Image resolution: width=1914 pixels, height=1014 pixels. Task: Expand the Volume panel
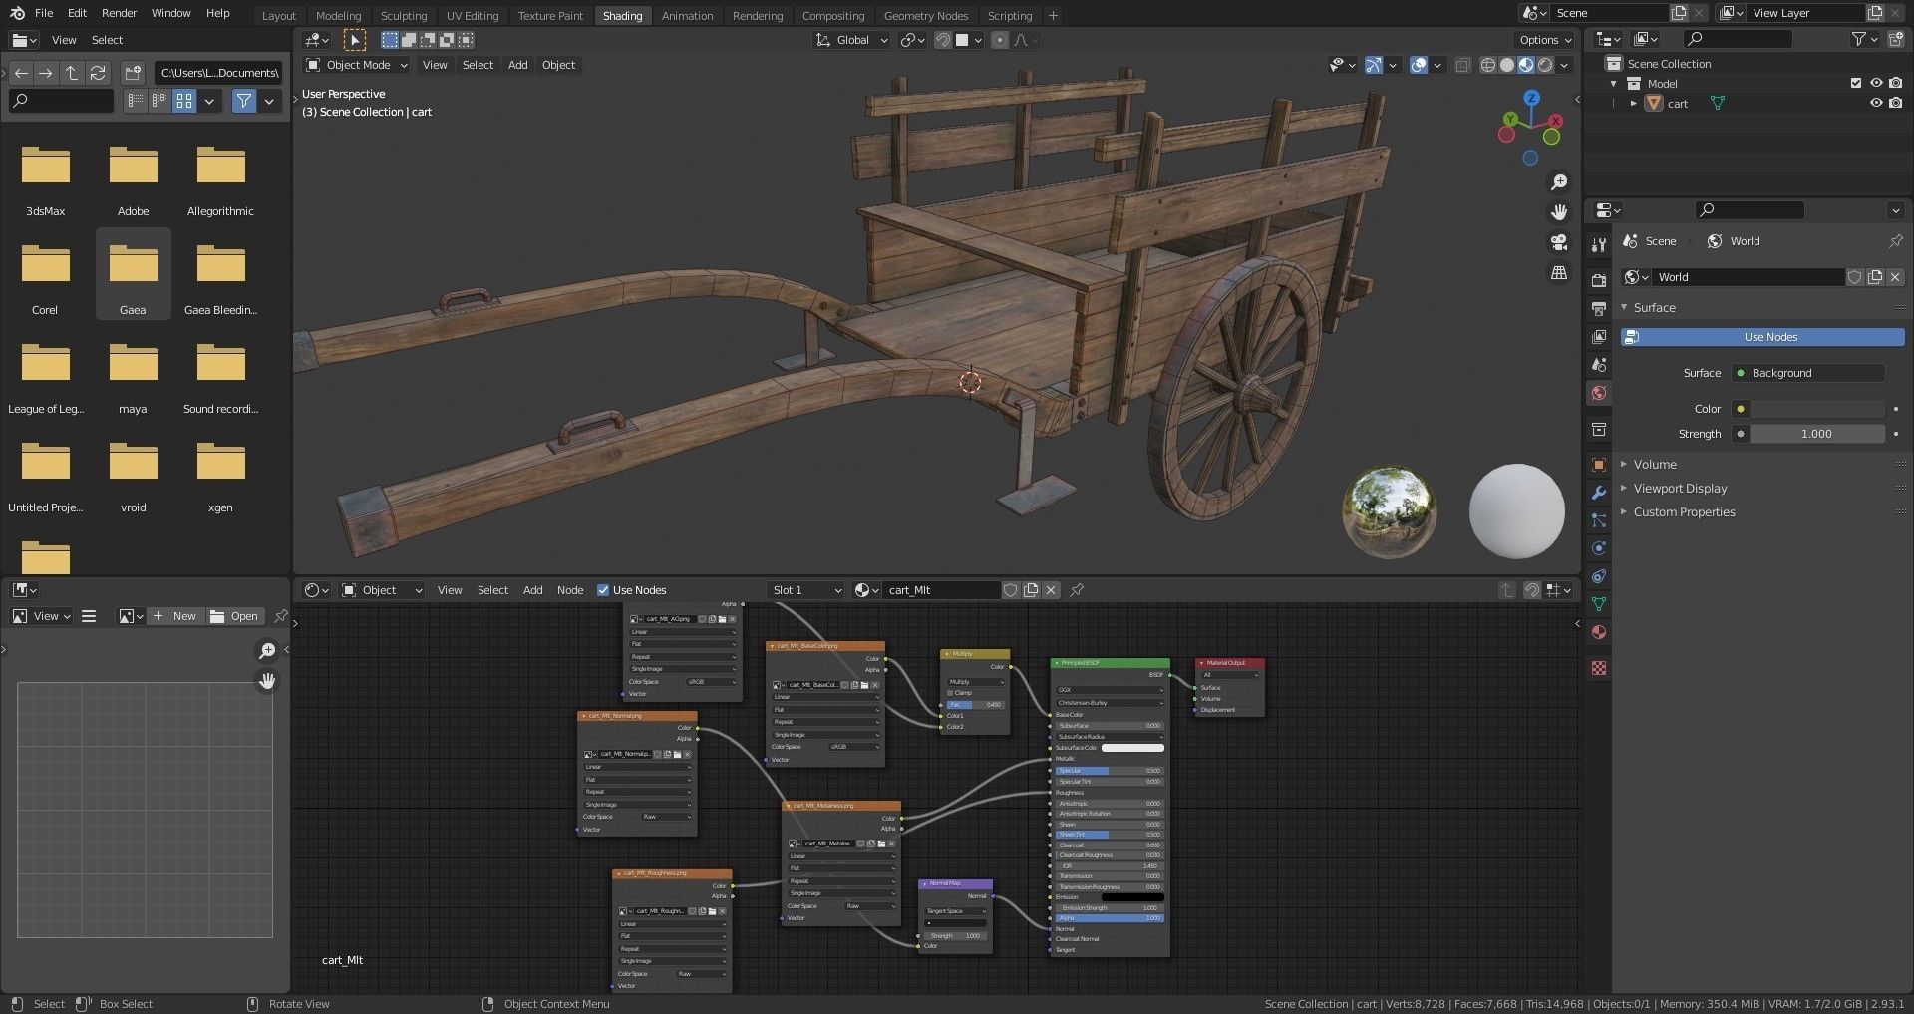1655,465
